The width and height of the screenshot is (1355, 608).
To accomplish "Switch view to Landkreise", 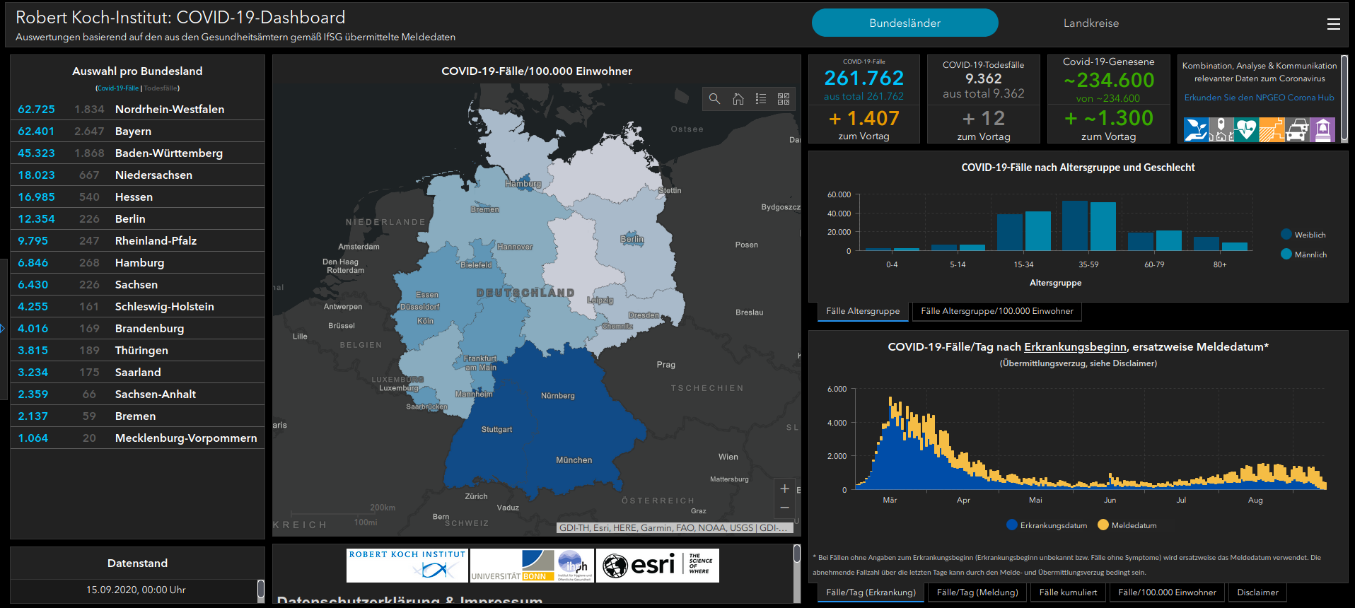I will [x=1091, y=23].
